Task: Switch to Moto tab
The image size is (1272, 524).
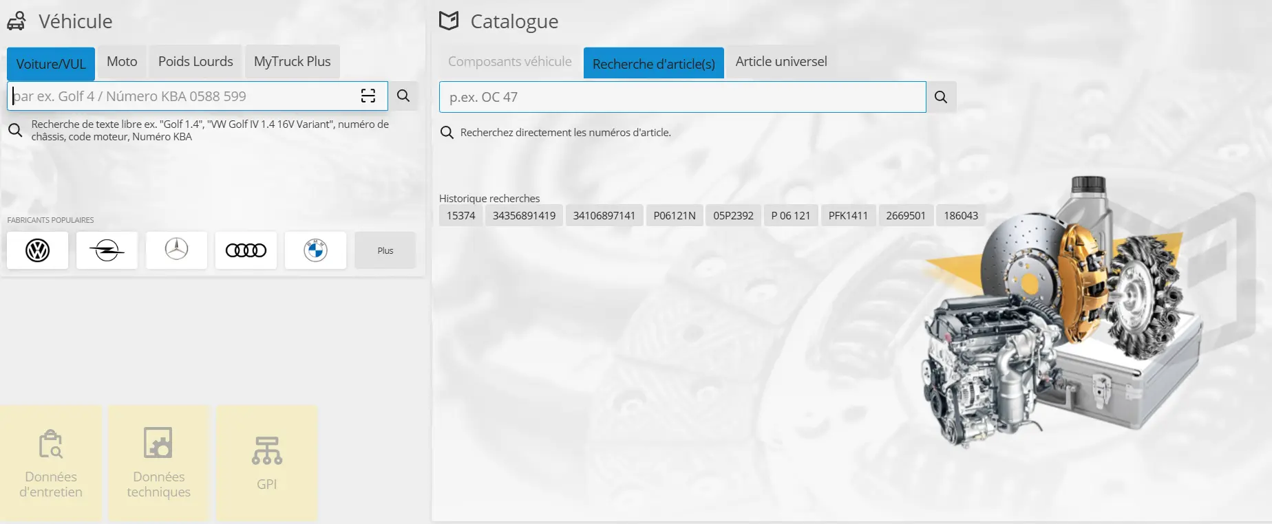Action: 122,62
